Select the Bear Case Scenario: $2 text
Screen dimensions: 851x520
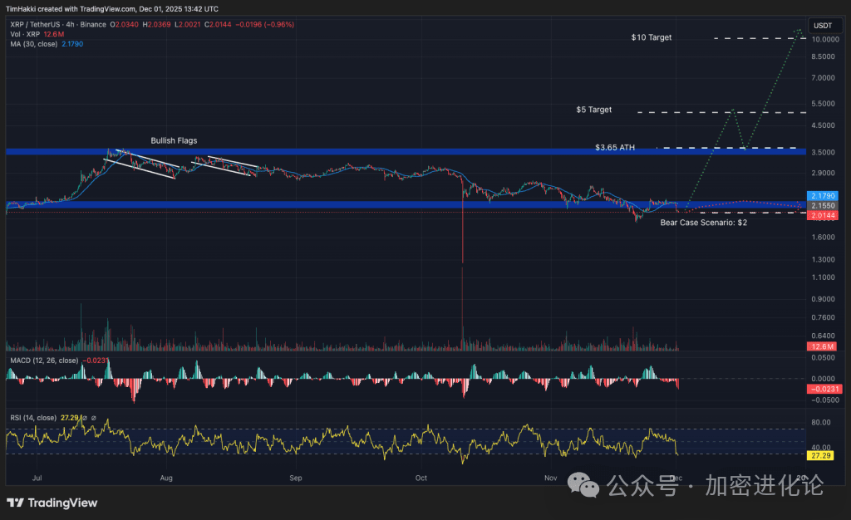pos(705,223)
